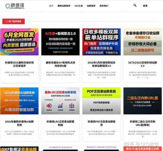Open title 秒速排LRC泛目录站群重制版
The width and height of the screenshot is (163, 151).
pyautogui.click(x=60, y=123)
